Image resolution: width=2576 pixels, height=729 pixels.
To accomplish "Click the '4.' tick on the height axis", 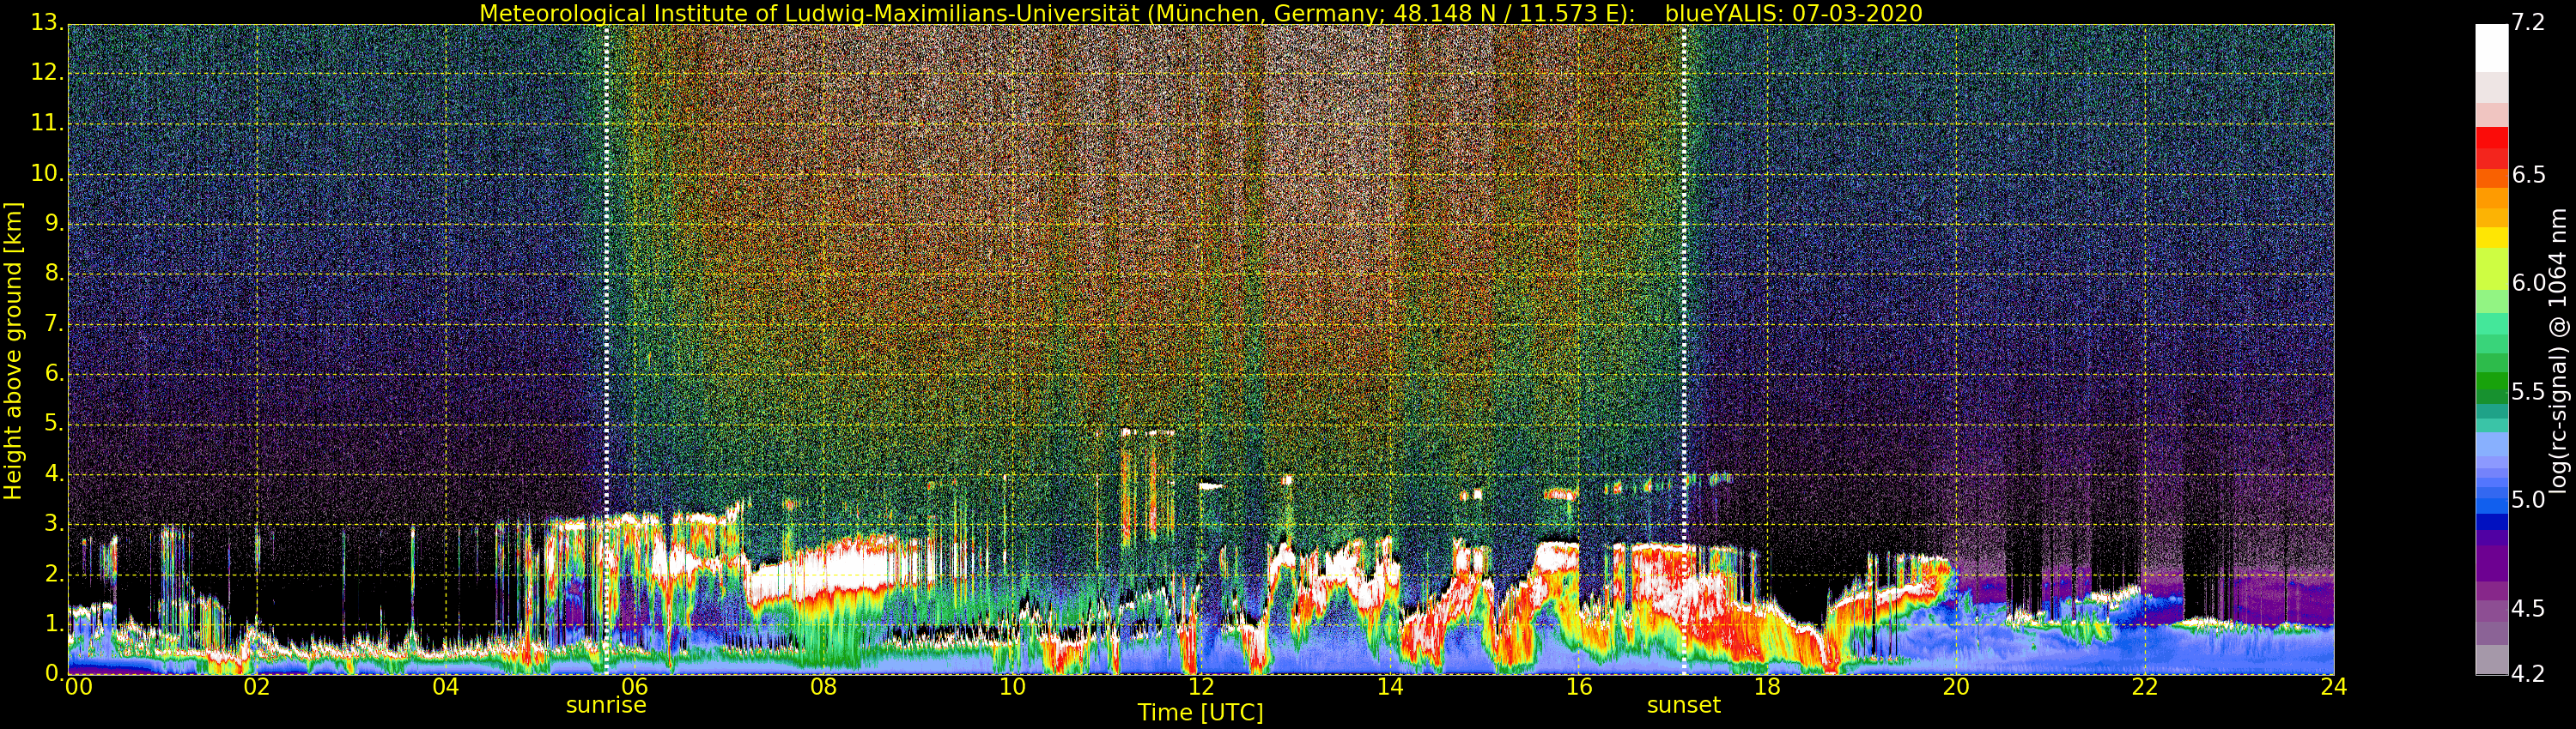I will coord(53,474).
